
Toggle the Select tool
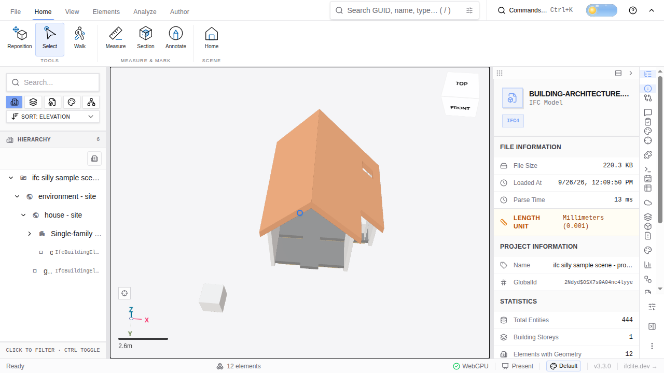tap(50, 39)
